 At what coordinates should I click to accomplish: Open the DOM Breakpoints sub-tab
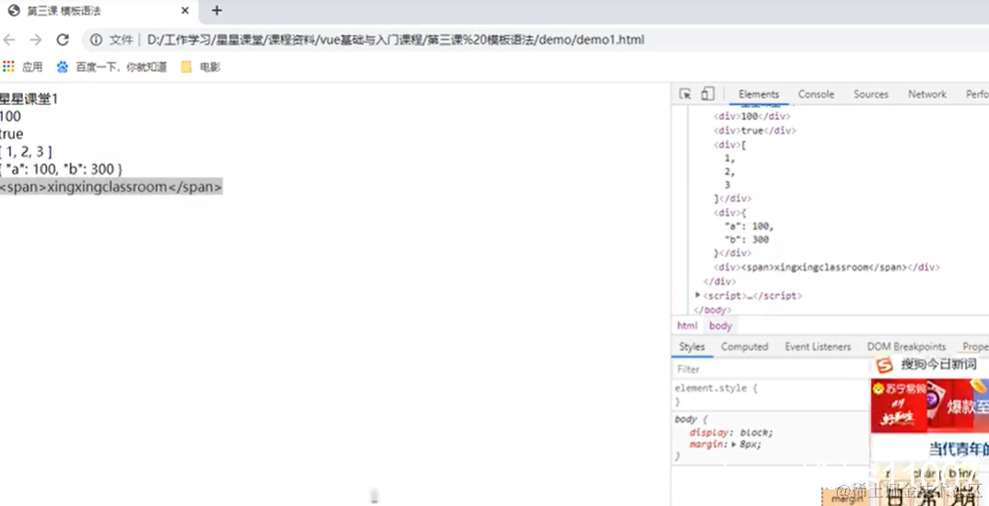pyautogui.click(x=906, y=347)
